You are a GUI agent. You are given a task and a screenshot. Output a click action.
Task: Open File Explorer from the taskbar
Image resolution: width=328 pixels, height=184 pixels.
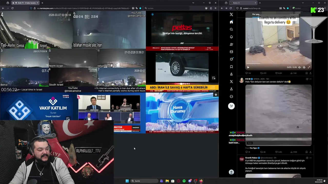coord(167,181)
